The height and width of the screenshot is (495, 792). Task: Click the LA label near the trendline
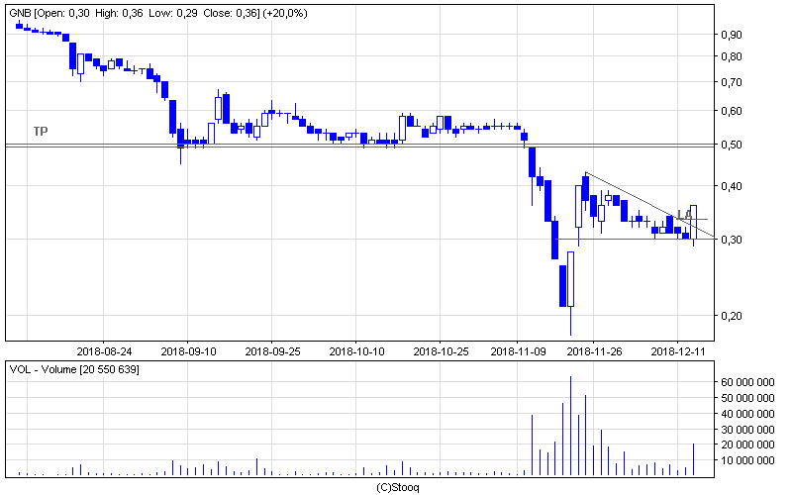tap(684, 215)
